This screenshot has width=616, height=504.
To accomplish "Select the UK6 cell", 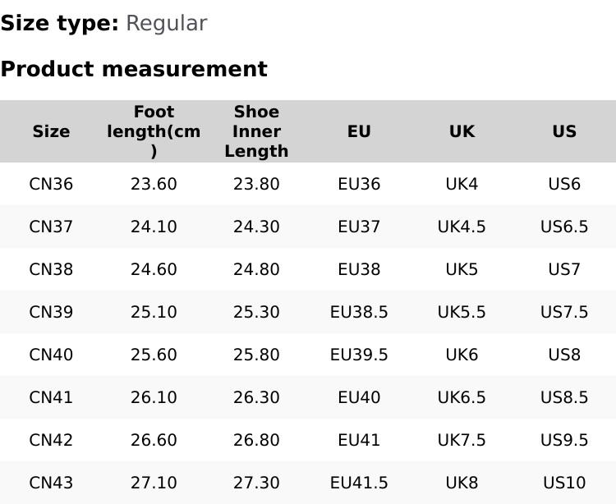I will pos(462,355).
